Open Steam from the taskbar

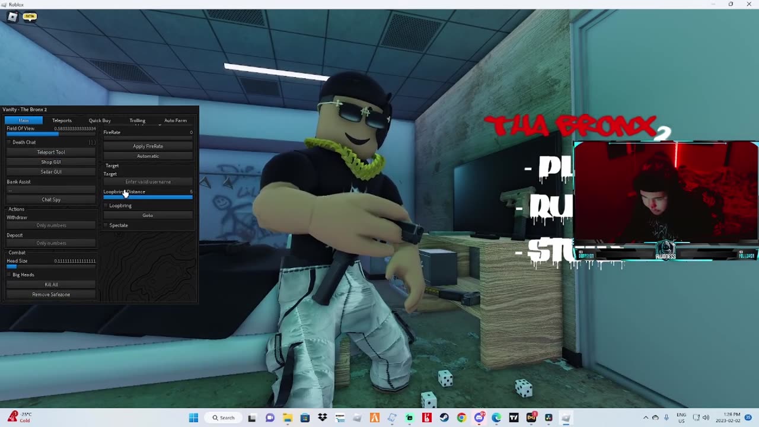444,418
